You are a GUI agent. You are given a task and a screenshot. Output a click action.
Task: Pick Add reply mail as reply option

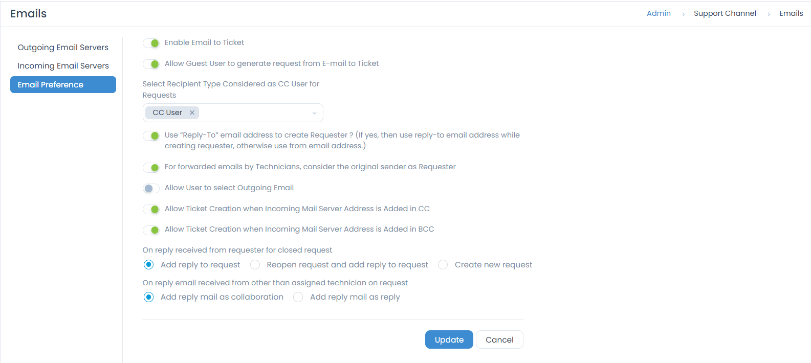point(298,297)
